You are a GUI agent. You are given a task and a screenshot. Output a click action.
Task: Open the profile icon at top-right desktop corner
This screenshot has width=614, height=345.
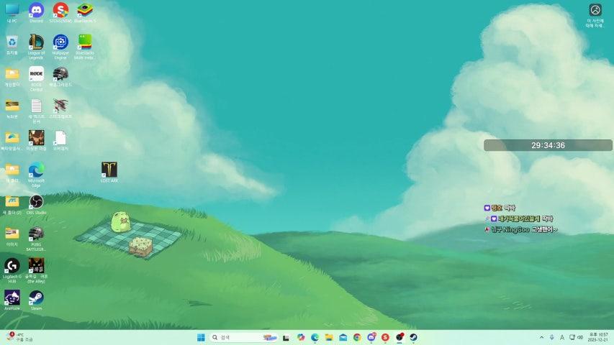[595, 16]
